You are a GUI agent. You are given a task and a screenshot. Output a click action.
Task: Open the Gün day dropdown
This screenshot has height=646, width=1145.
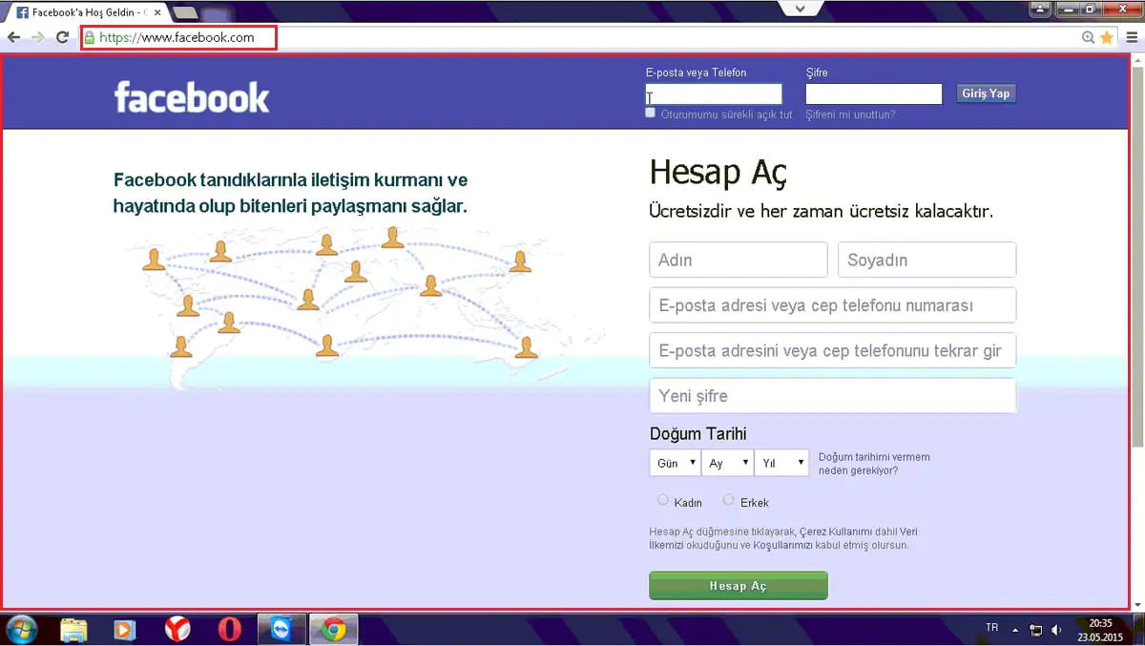tap(675, 463)
